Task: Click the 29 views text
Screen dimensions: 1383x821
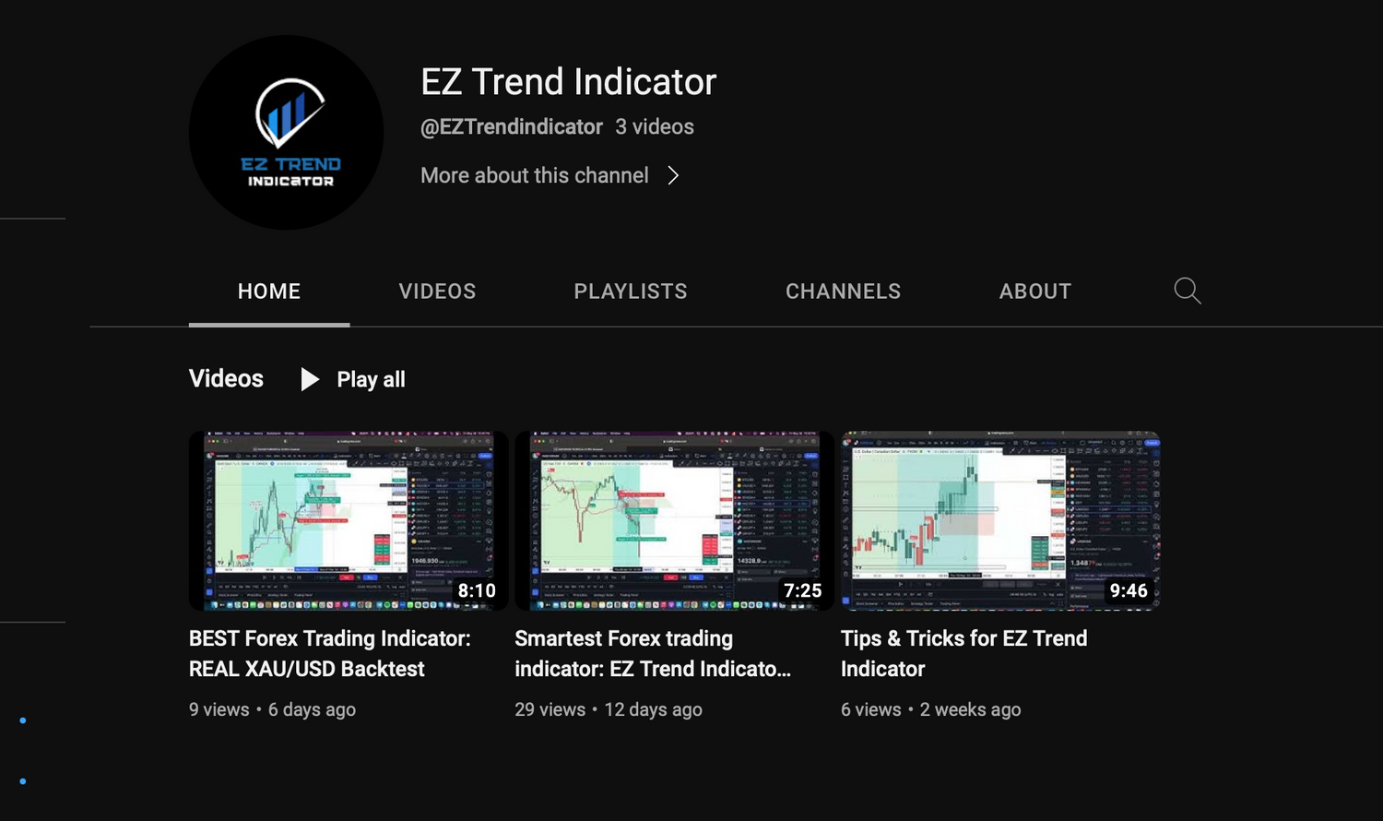Action: [550, 709]
